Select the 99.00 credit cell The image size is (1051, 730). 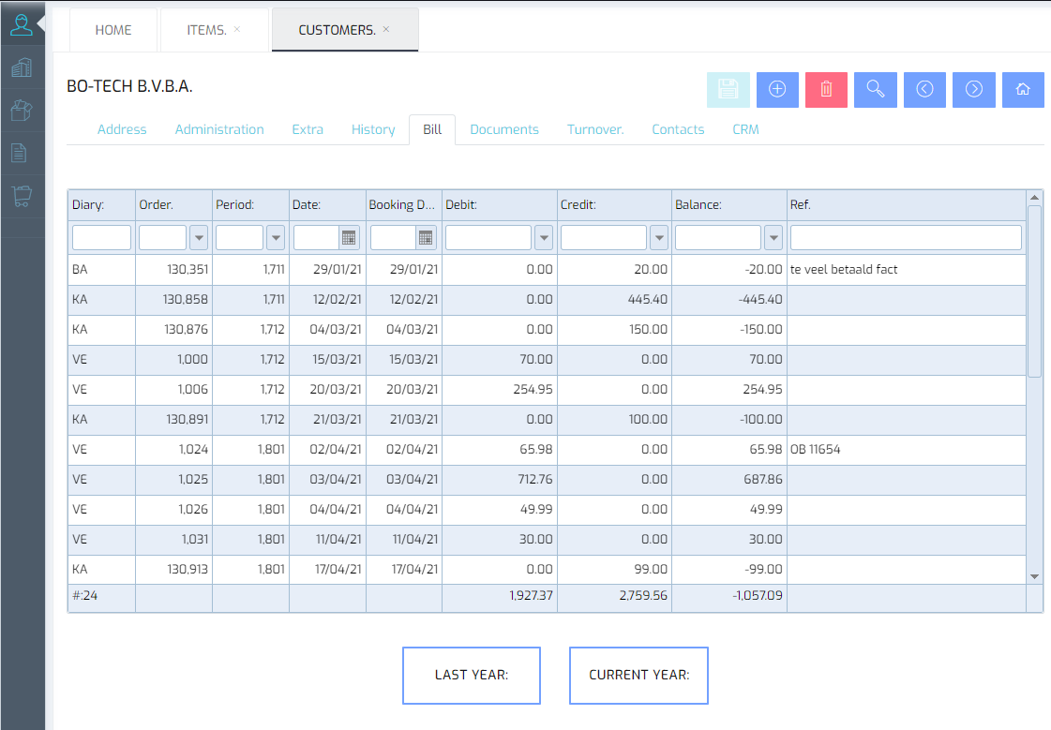pos(615,569)
